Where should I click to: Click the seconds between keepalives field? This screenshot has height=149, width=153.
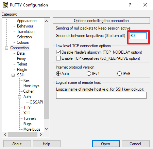click(138, 36)
